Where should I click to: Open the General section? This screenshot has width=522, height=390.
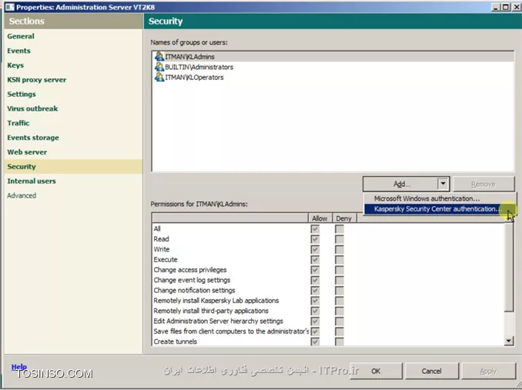[x=21, y=36]
